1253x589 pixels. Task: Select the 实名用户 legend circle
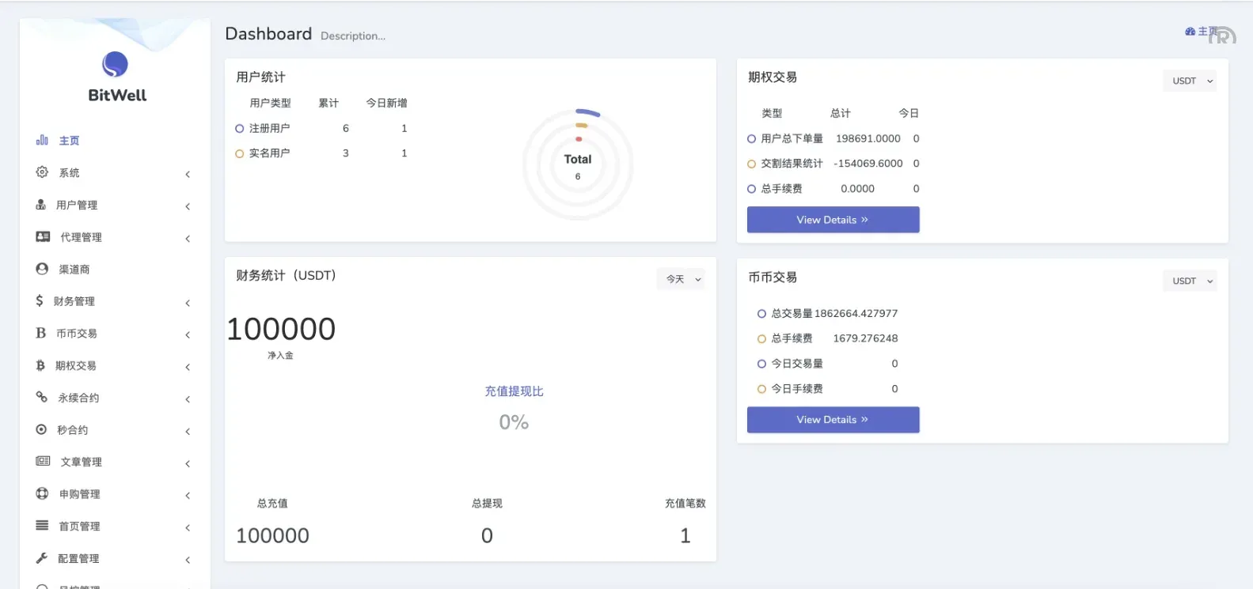coord(239,153)
